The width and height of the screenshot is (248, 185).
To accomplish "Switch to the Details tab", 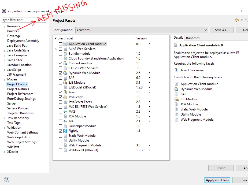I will click(x=178, y=38).
